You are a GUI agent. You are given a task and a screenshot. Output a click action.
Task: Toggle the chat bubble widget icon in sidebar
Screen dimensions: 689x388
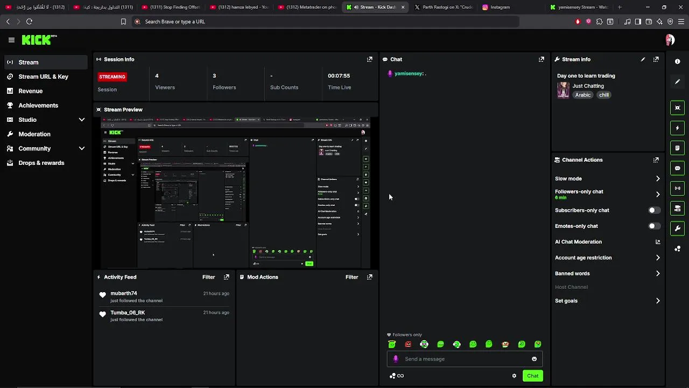(677, 168)
